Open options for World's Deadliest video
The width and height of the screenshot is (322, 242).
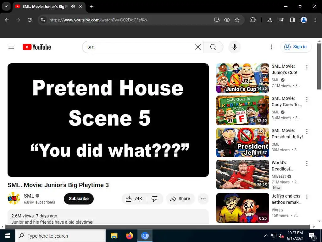pos(307,164)
